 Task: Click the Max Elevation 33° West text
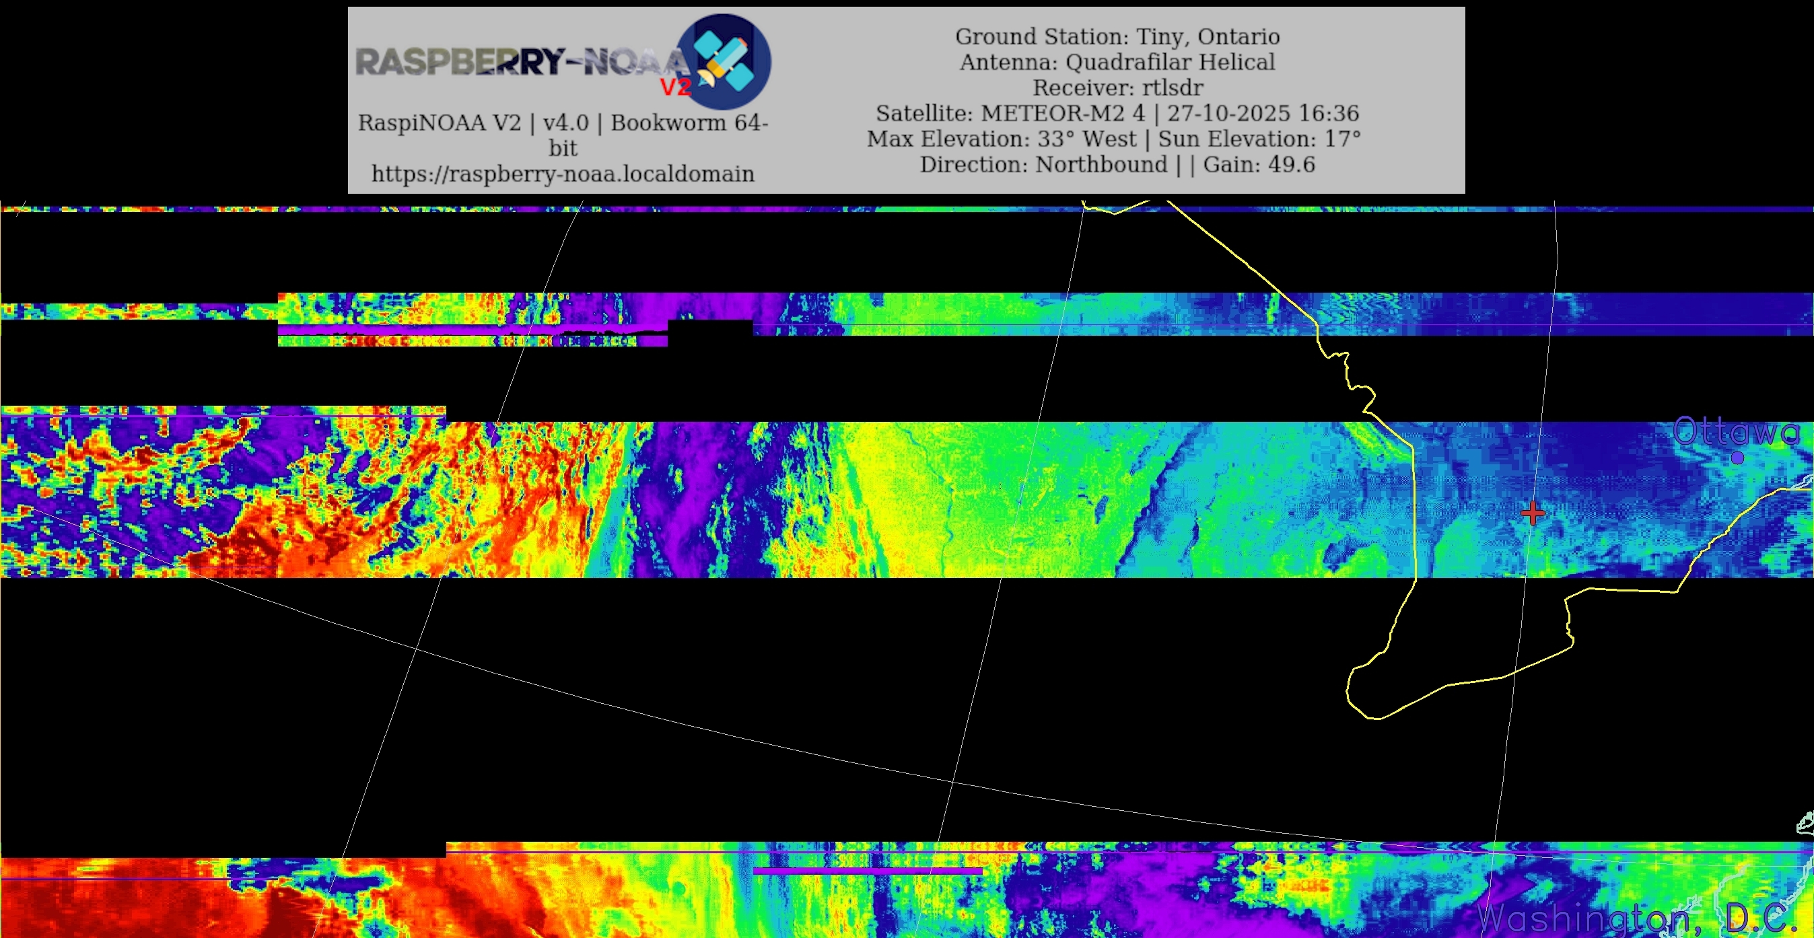pyautogui.click(x=1001, y=139)
